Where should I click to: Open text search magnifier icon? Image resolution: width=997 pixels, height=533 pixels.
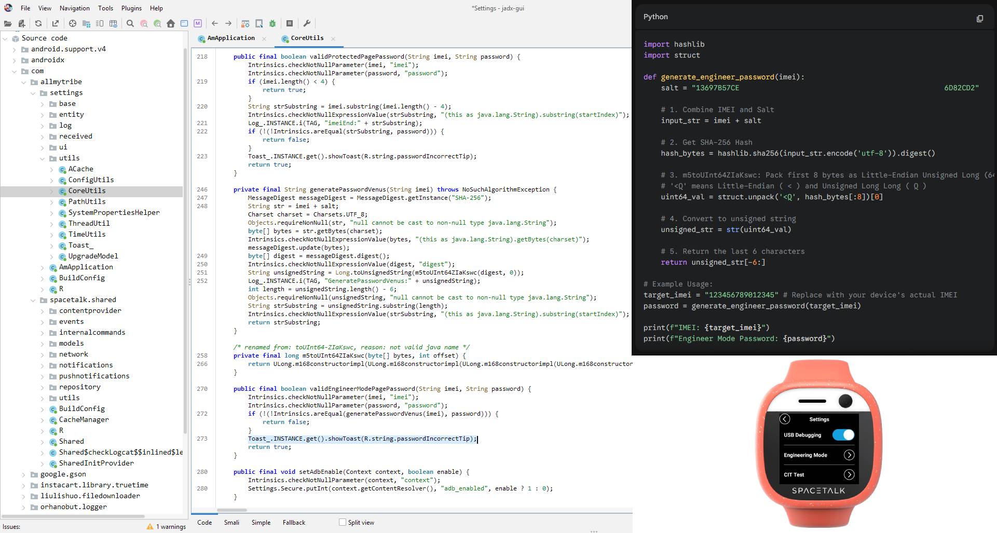[130, 23]
